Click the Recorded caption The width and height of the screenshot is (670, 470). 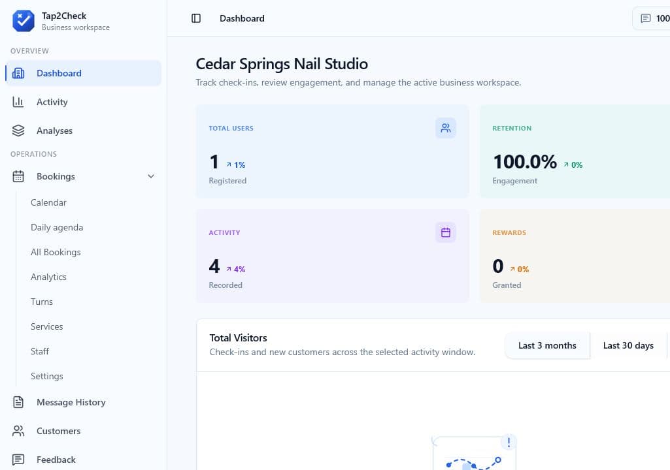pyautogui.click(x=226, y=285)
